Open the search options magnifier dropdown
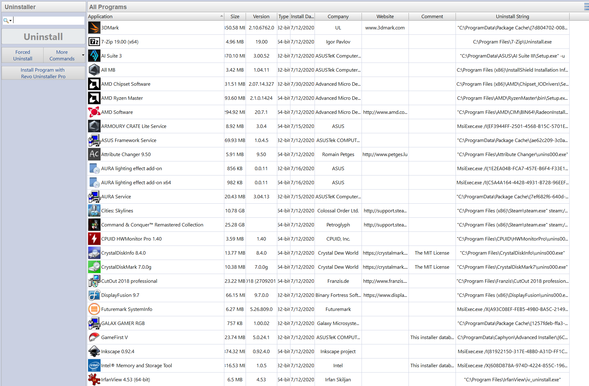 click(x=8, y=21)
